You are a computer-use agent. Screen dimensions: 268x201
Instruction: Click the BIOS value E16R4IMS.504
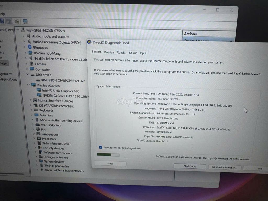pos(165,123)
